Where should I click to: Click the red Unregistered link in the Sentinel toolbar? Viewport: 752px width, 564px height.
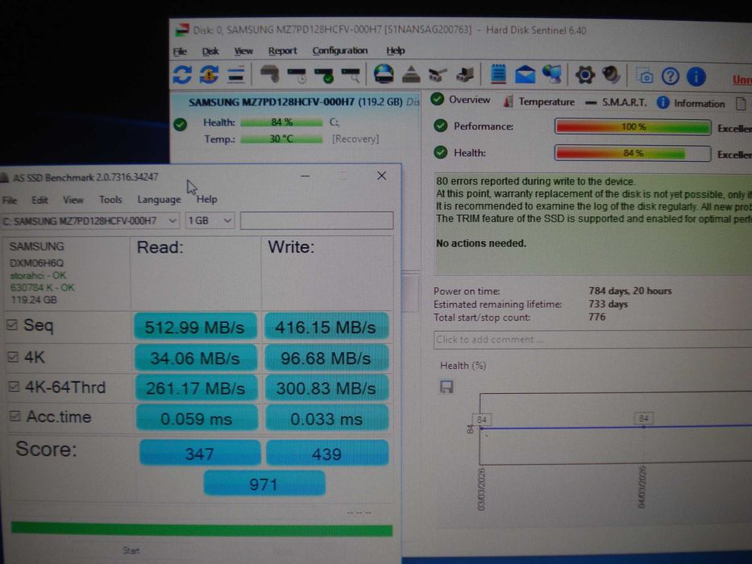click(742, 79)
